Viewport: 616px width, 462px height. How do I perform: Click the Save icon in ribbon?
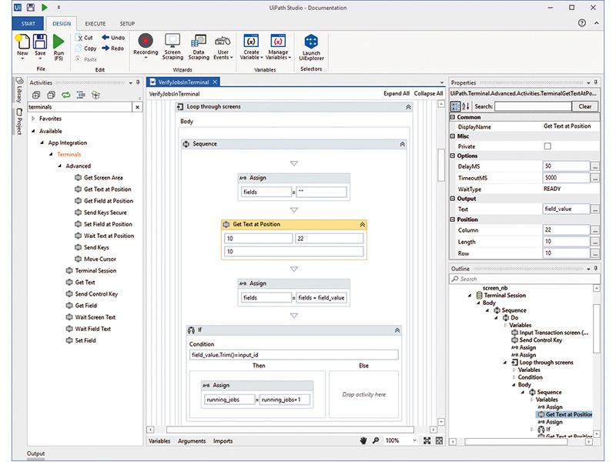(40, 42)
